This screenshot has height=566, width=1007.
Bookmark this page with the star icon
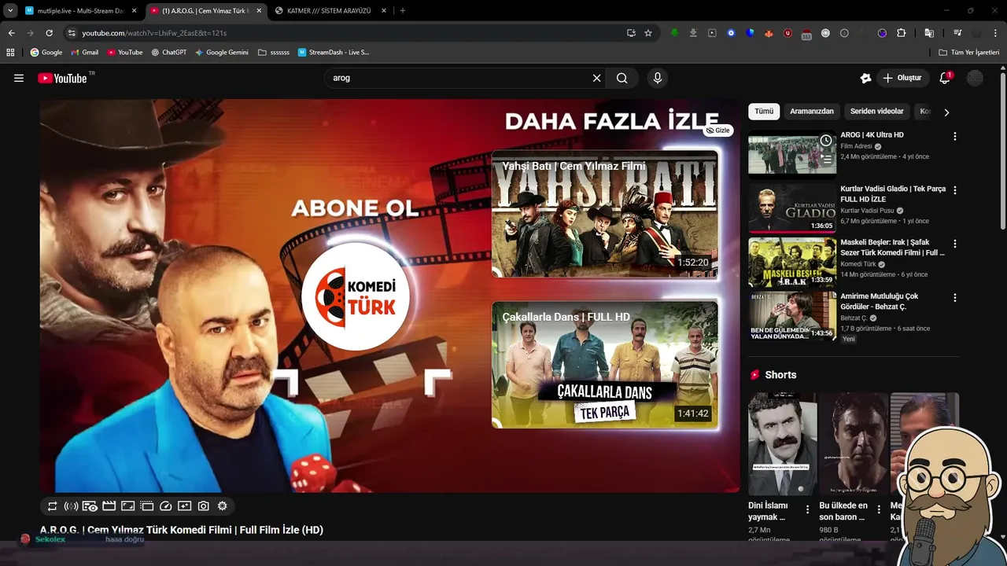pyautogui.click(x=647, y=33)
